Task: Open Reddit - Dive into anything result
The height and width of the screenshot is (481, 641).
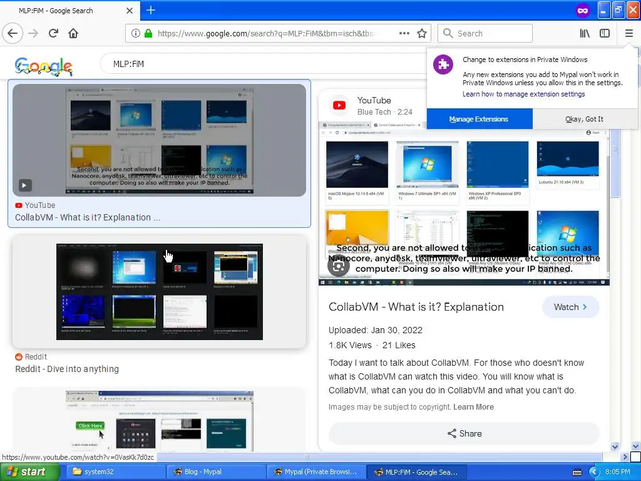Action: [66, 369]
